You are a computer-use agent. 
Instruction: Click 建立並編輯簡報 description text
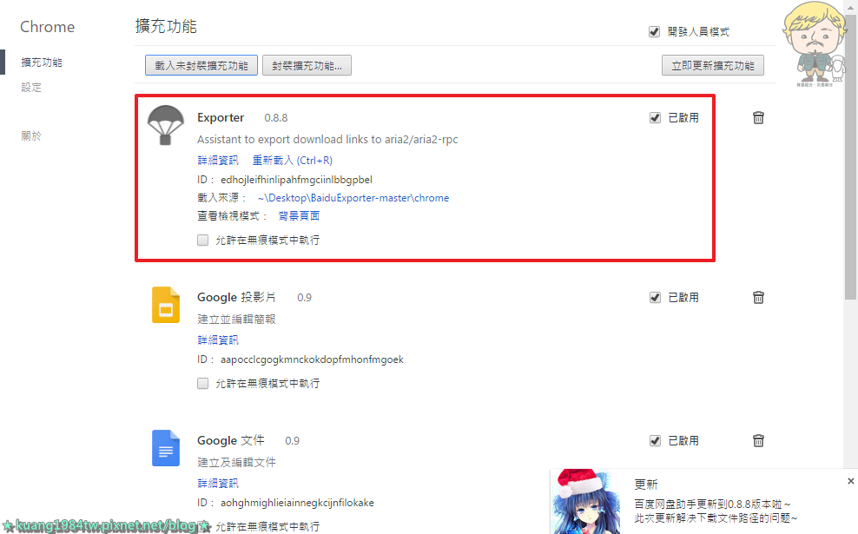pyautogui.click(x=236, y=319)
